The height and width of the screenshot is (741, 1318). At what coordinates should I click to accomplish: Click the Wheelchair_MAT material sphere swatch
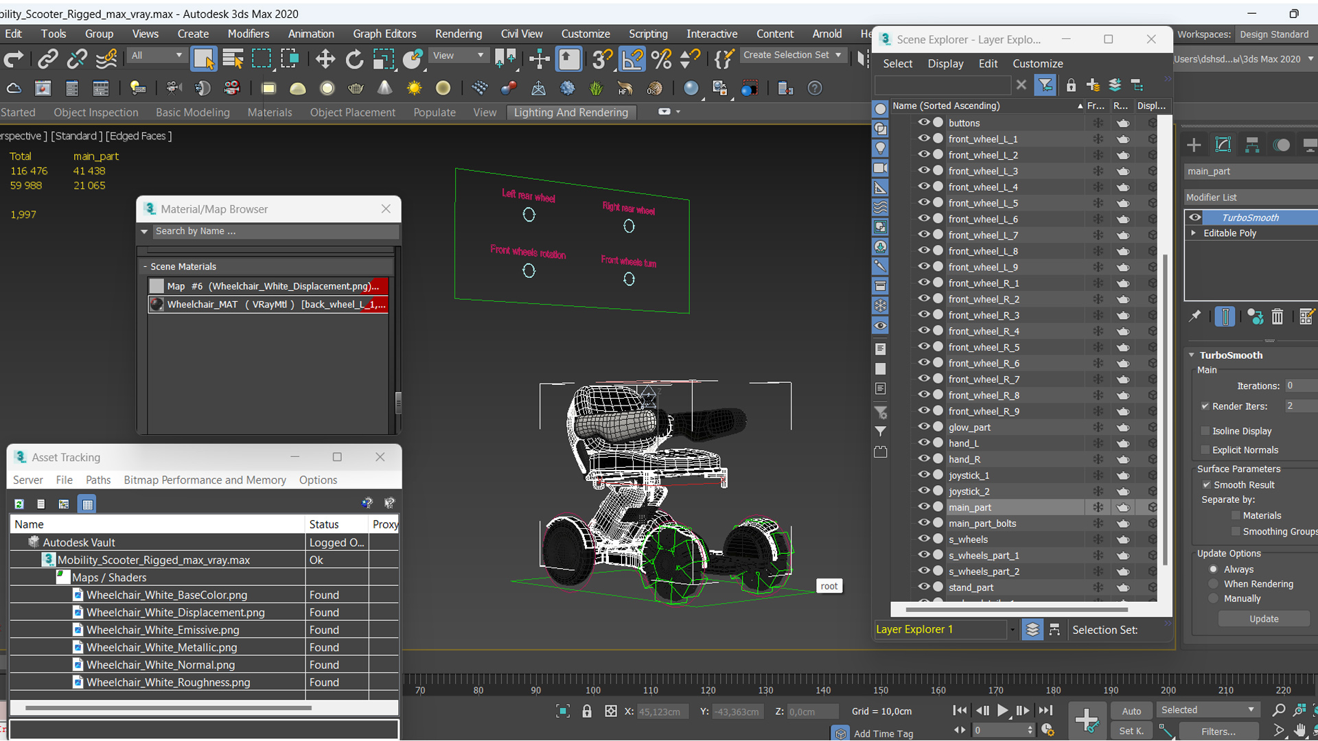[x=157, y=305]
